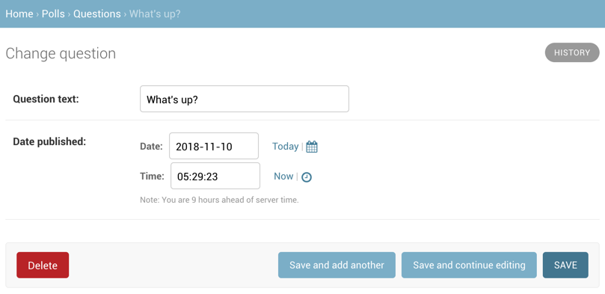
Task: Set the date using the Today link
Action: click(x=285, y=146)
